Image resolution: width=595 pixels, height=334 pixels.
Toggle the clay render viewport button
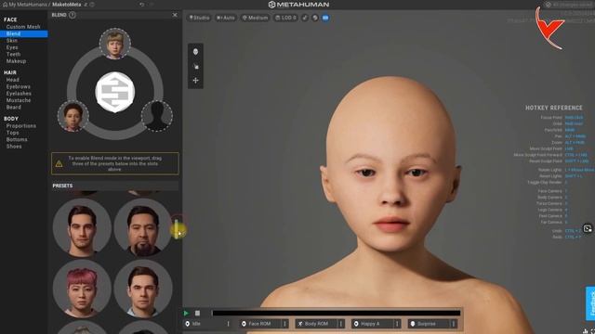tap(305, 18)
